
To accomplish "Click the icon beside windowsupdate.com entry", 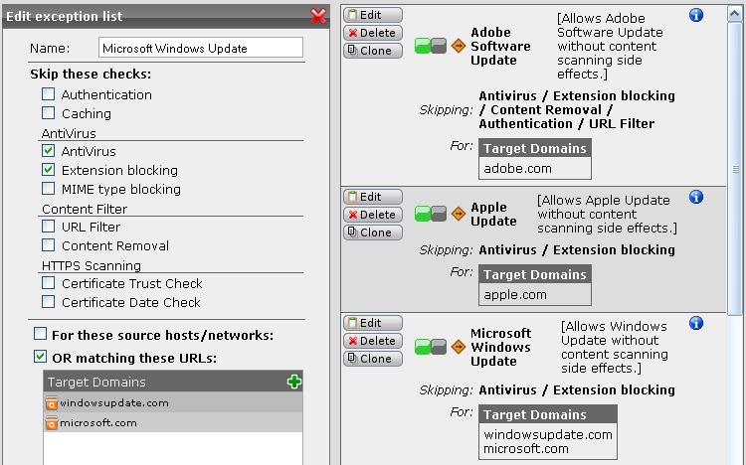I will tap(52, 403).
